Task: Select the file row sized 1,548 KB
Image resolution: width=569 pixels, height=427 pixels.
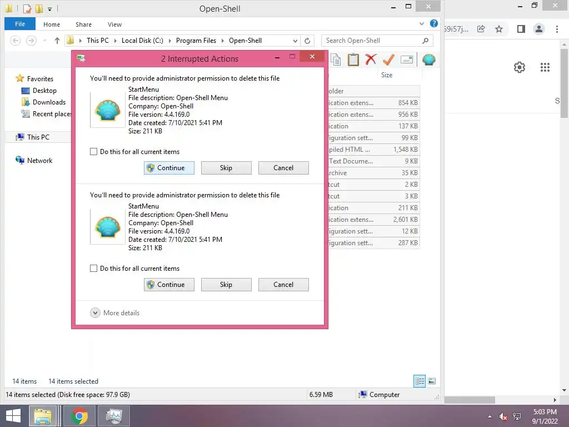Action: coord(374,149)
